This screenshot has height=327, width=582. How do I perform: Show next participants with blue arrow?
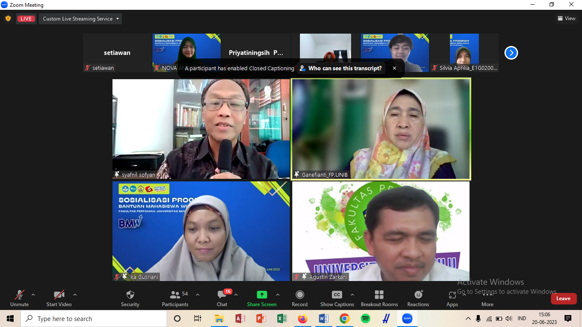pyautogui.click(x=511, y=53)
